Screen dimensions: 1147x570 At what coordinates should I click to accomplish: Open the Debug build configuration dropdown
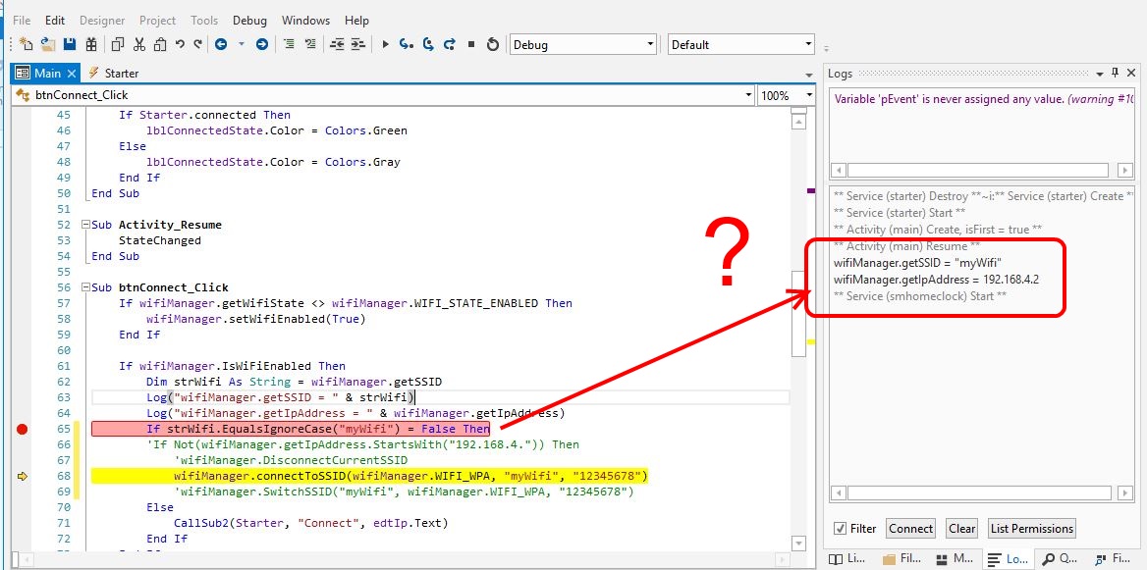pos(650,44)
